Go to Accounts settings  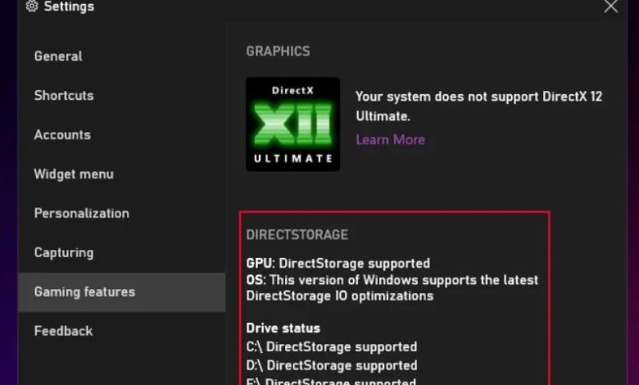[x=62, y=135]
